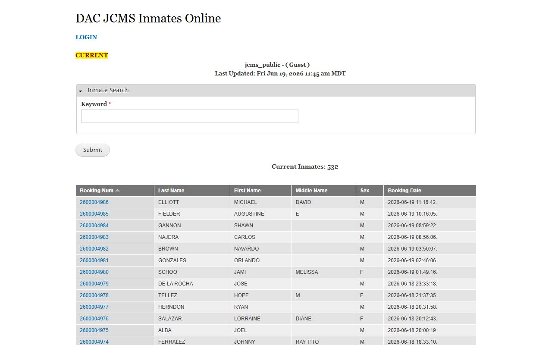552x345 pixels.
Task: Open booking 2600004986 record
Action: (x=94, y=202)
